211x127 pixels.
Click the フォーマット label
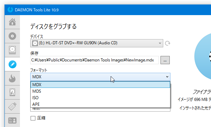38,70
